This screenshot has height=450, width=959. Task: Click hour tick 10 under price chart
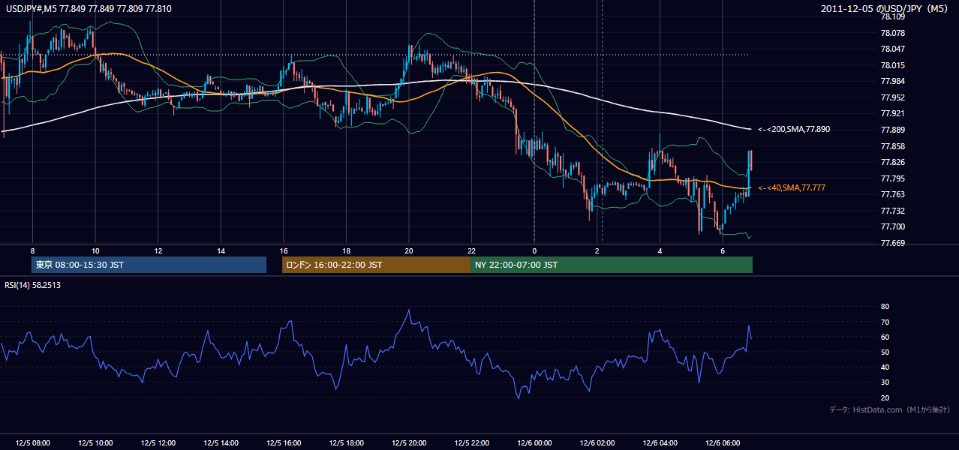[95, 250]
